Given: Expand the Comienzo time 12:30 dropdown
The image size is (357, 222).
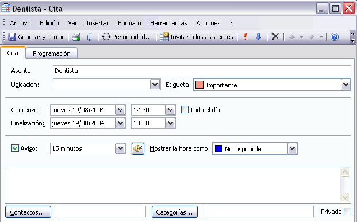Looking at the screenshot, I should tap(170, 110).
